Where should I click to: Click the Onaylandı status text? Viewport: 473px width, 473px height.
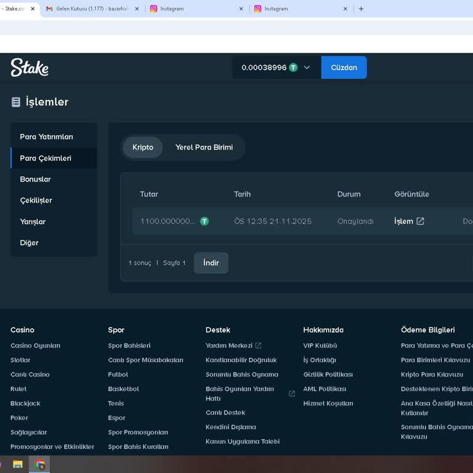tap(355, 222)
